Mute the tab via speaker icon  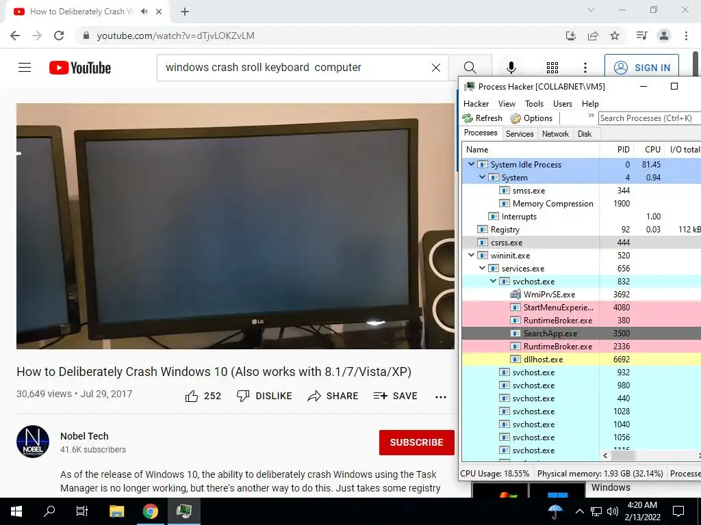144,12
